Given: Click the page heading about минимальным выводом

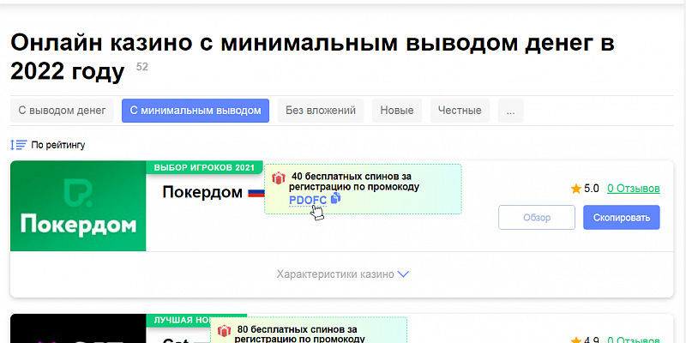Looking at the screenshot, I should [312, 57].
